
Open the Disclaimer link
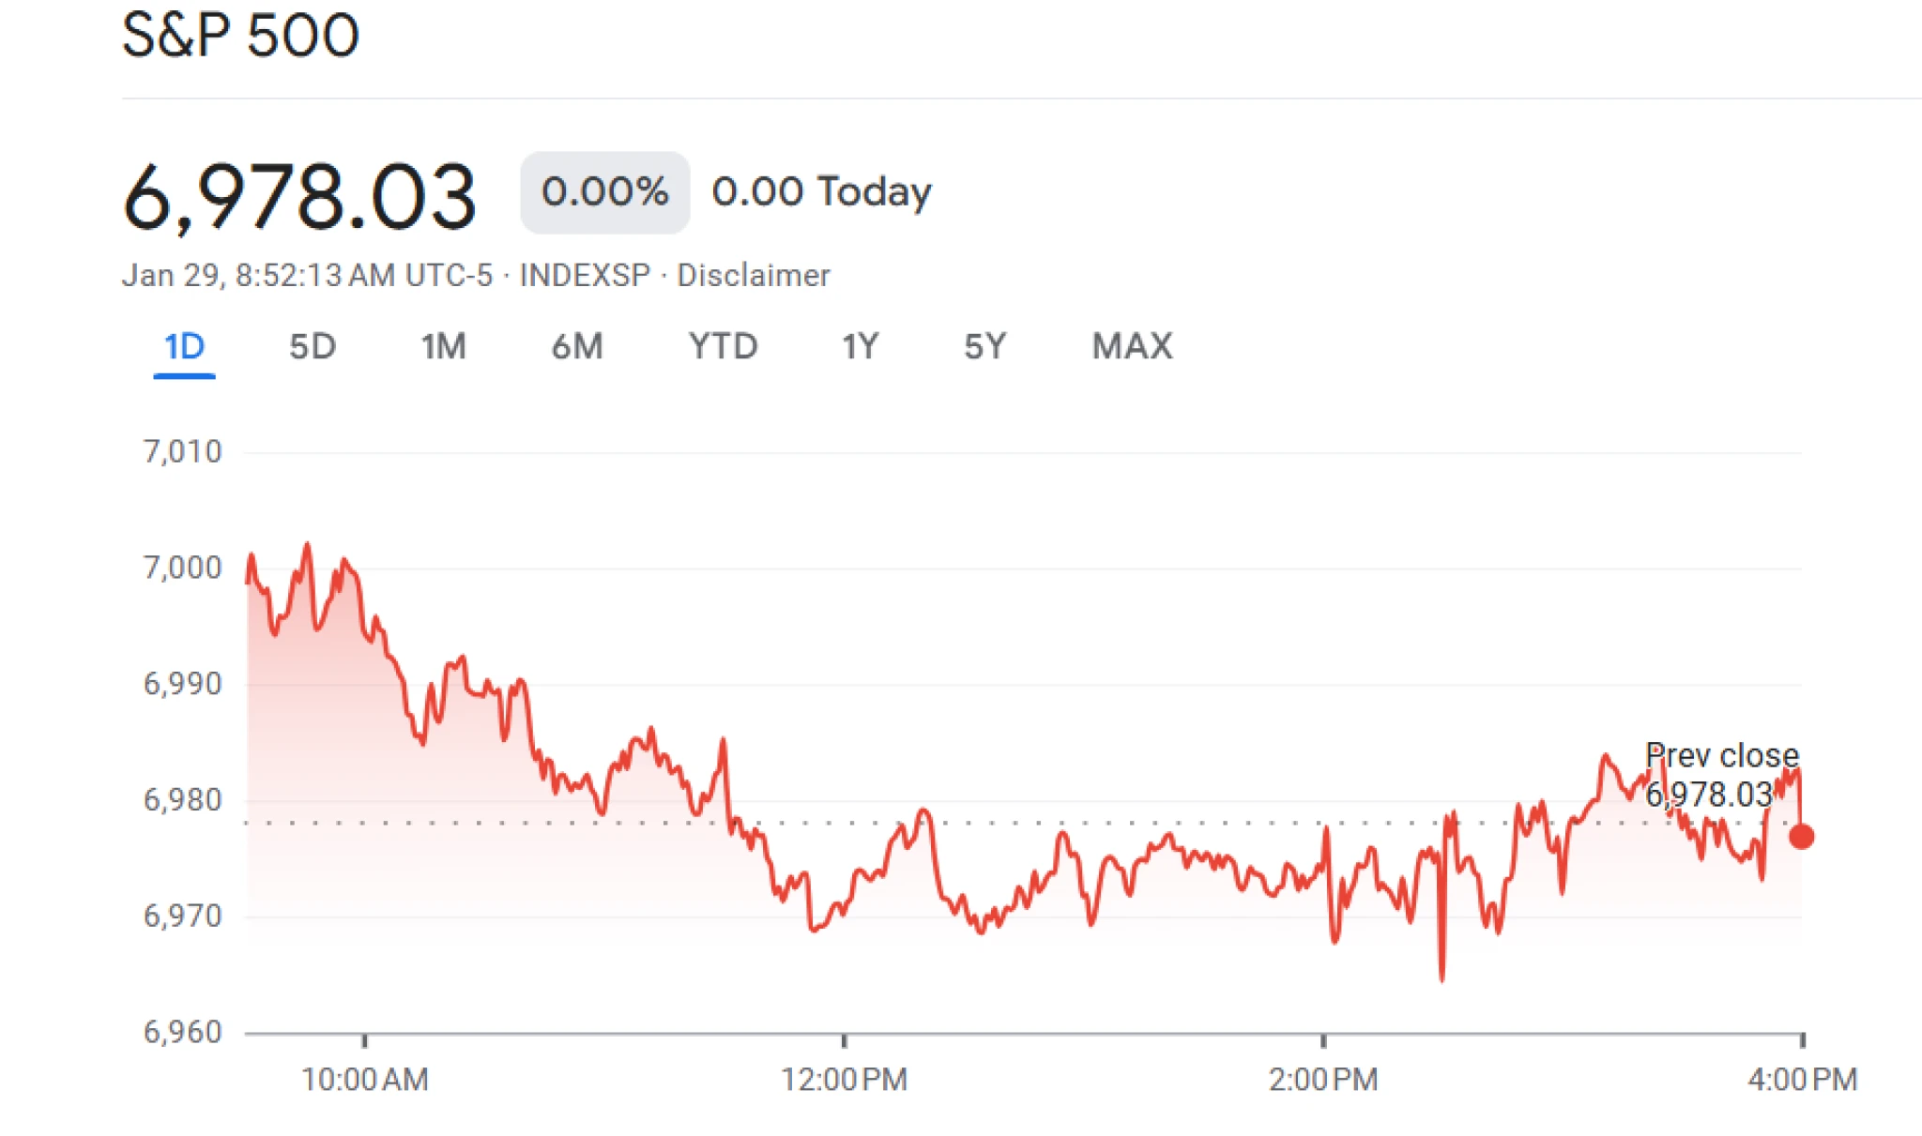755,275
